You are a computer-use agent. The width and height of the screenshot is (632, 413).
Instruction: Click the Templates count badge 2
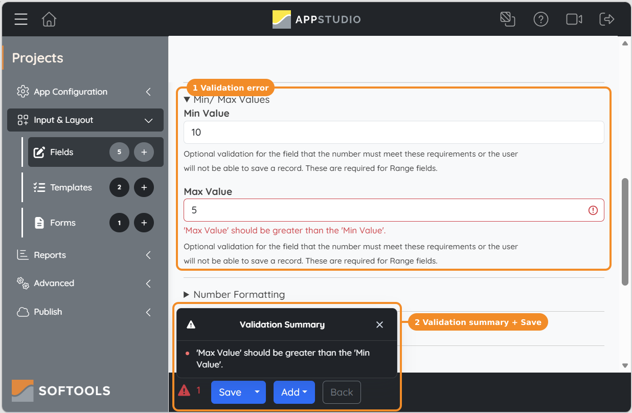(x=119, y=187)
